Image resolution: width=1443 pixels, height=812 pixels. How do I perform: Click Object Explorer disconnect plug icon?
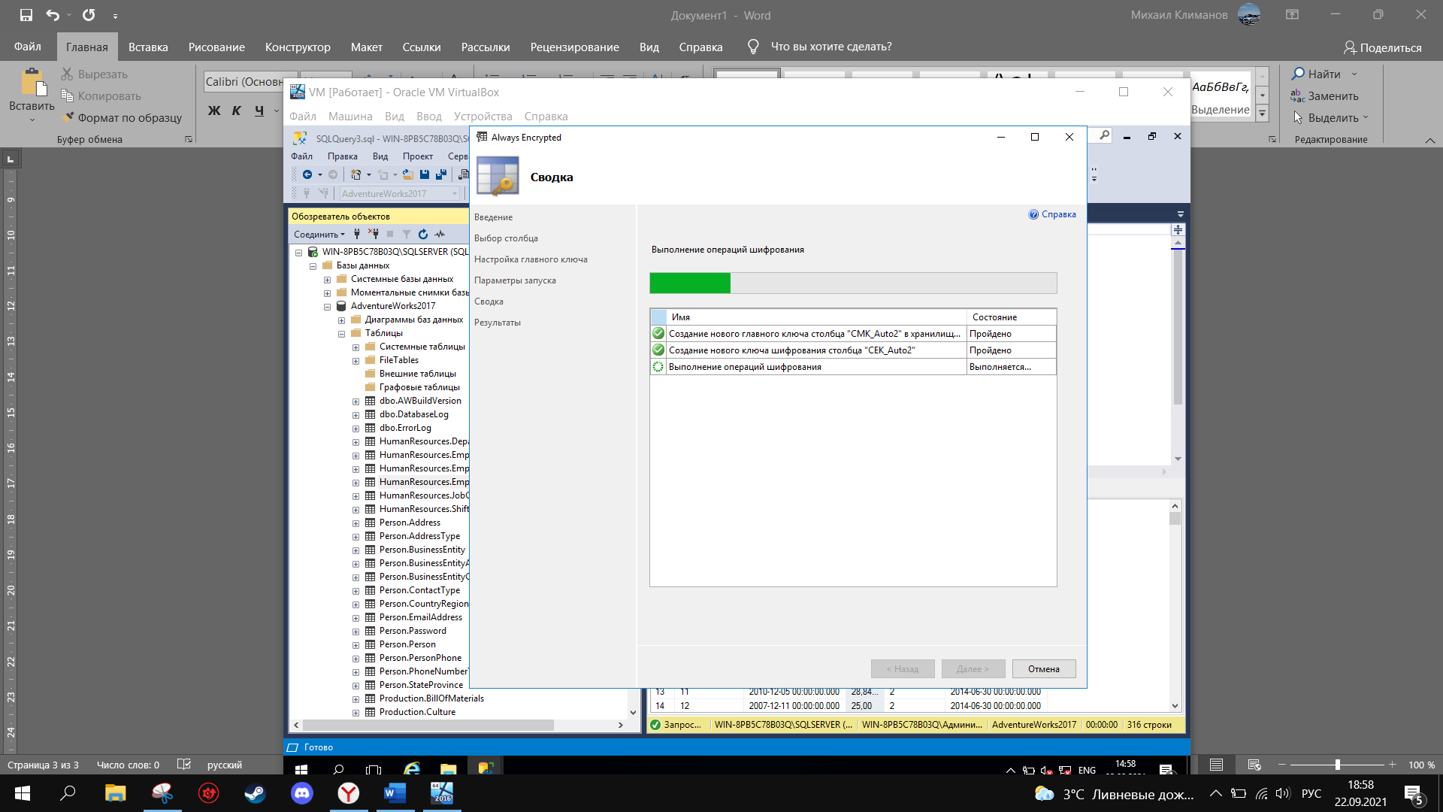(374, 234)
